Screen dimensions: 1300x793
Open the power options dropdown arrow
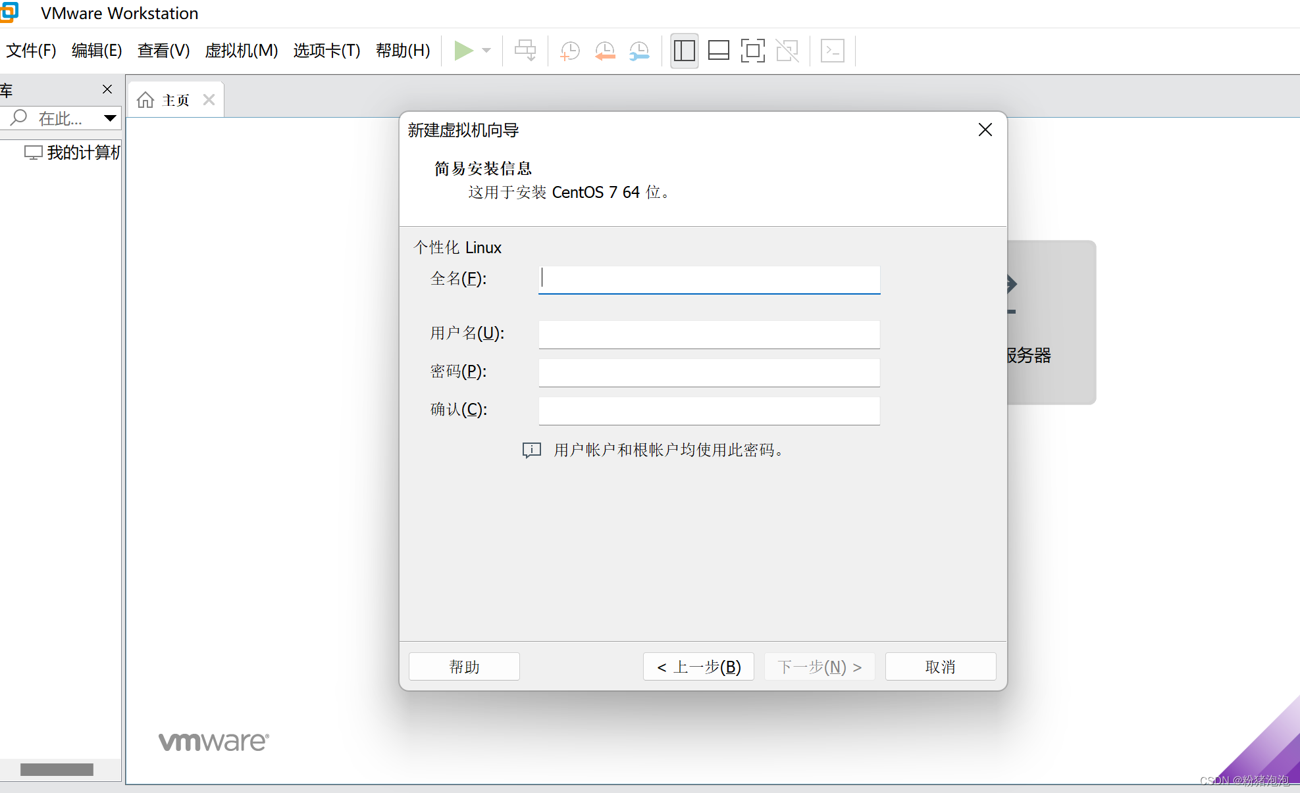pyautogui.click(x=486, y=51)
